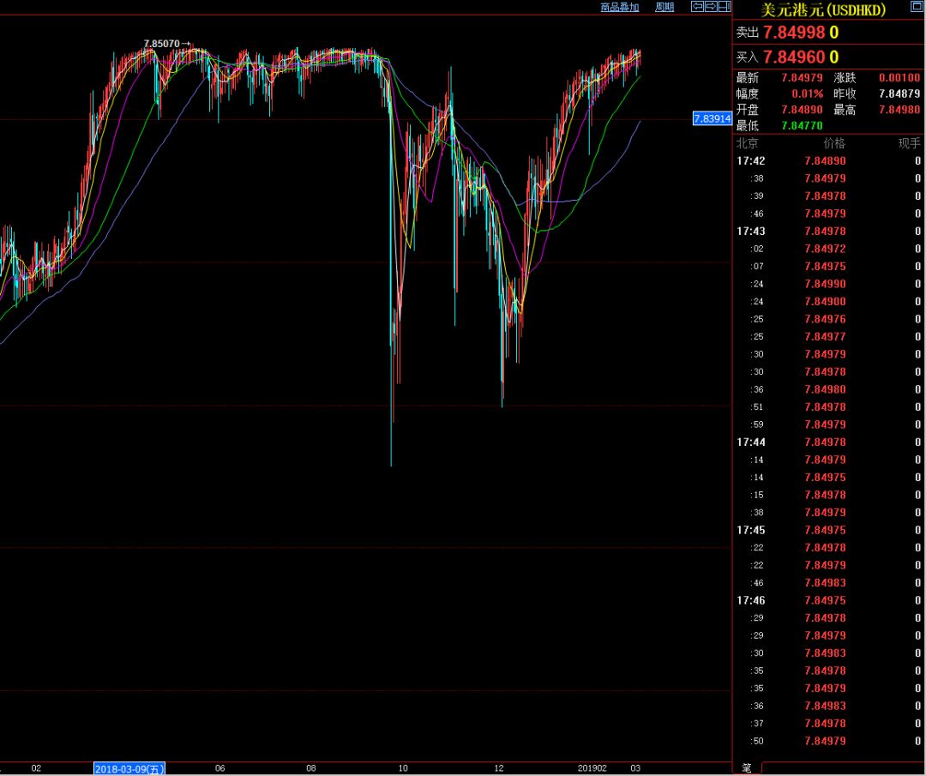The image size is (926, 776).
Task: Click the left arrow navigation icon
Action: [x=697, y=7]
